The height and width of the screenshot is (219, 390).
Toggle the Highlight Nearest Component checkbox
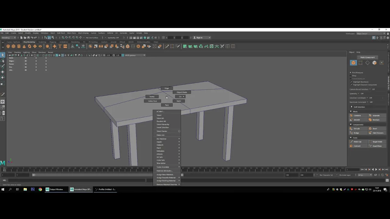click(x=351, y=85)
